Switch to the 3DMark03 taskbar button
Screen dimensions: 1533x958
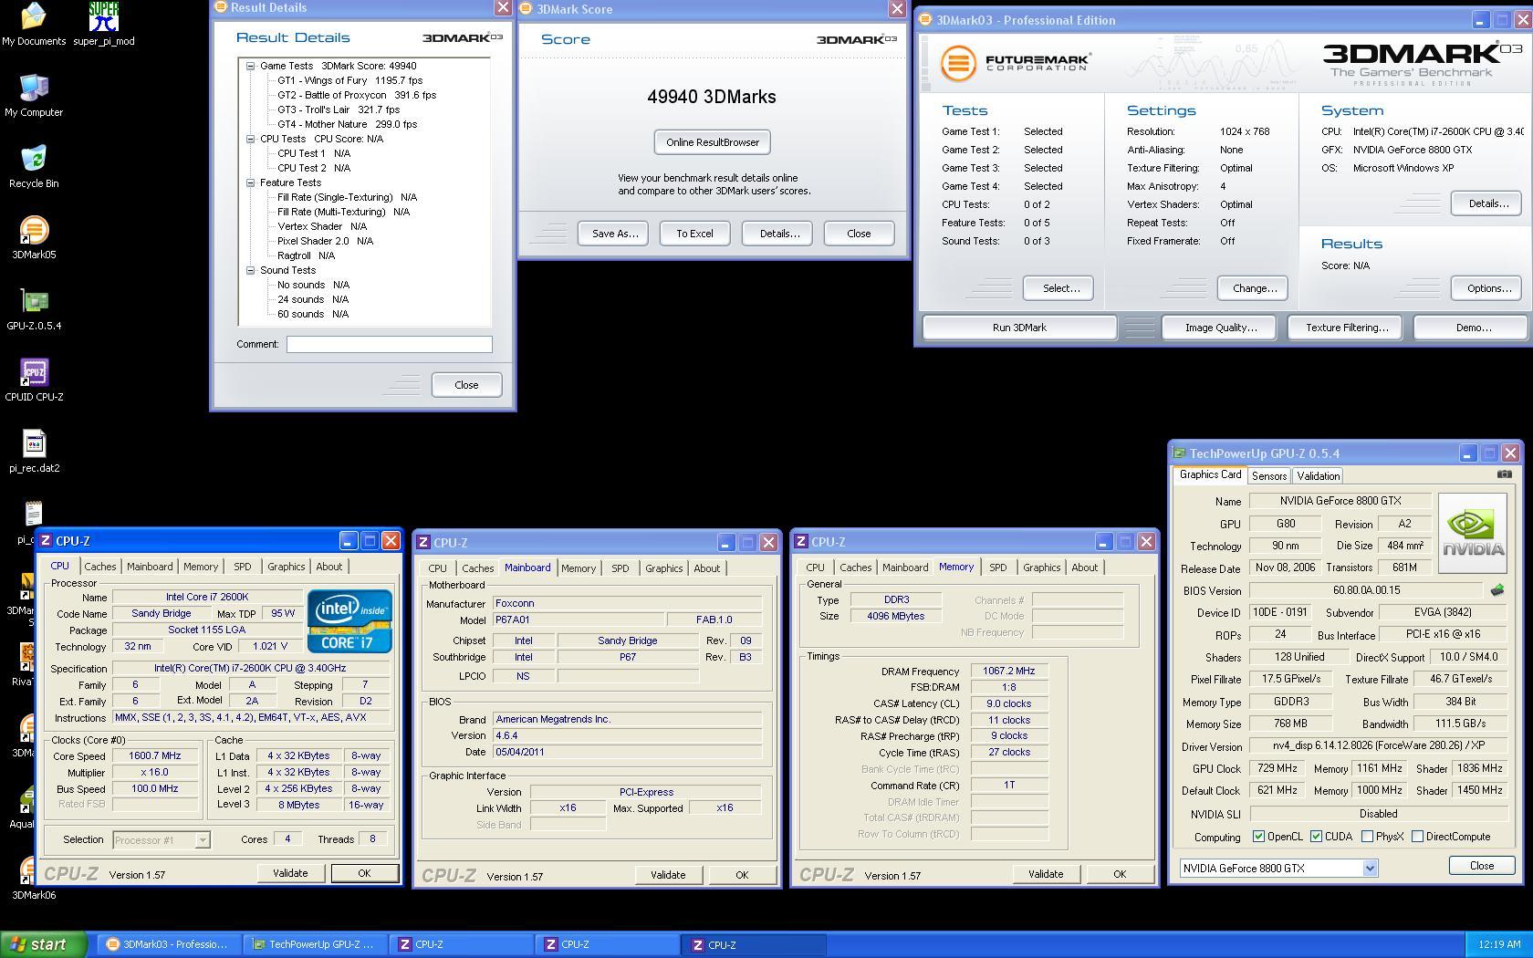170,944
